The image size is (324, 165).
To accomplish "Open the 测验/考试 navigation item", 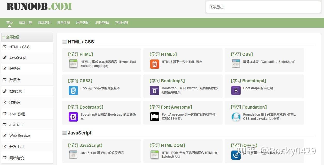I will coord(102,22).
